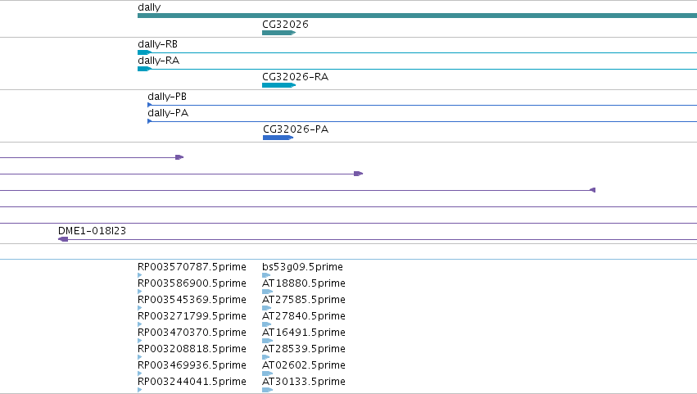Select the RP003271799.5prime label

coord(192,315)
